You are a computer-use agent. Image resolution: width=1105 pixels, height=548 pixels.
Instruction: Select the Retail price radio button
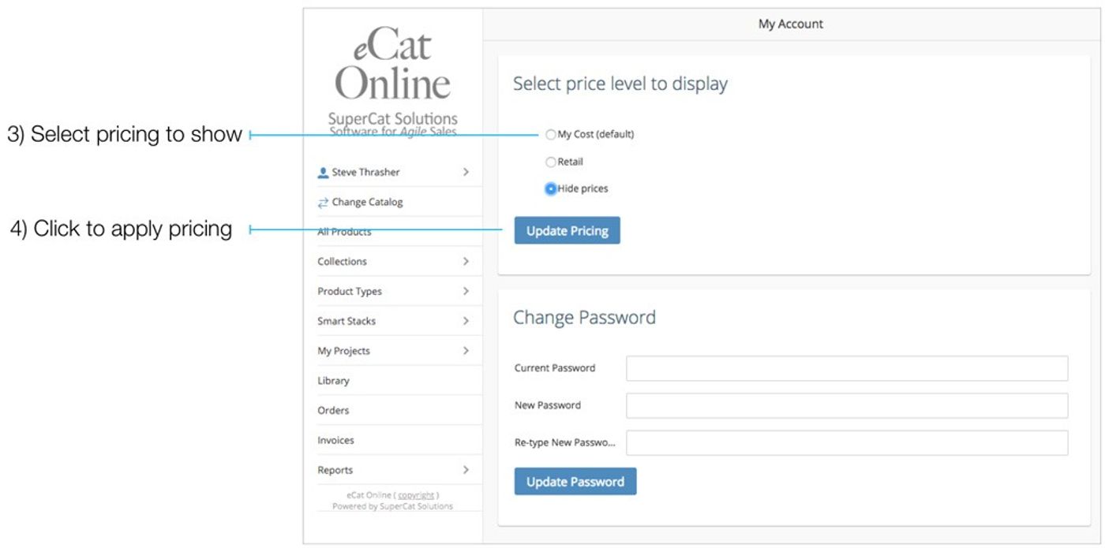pyautogui.click(x=551, y=162)
